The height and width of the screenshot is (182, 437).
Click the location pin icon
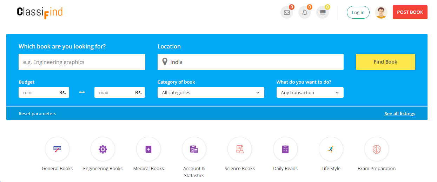pyautogui.click(x=165, y=62)
